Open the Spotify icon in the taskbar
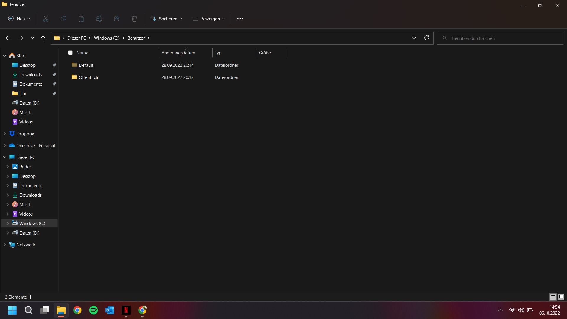Viewport: 567px width, 319px height. click(94, 310)
